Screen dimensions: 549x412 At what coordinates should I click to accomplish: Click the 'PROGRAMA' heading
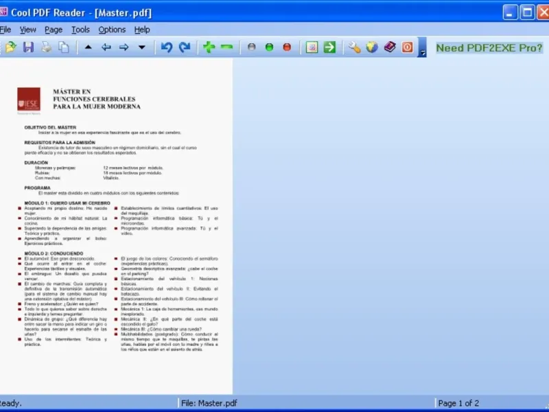point(37,187)
